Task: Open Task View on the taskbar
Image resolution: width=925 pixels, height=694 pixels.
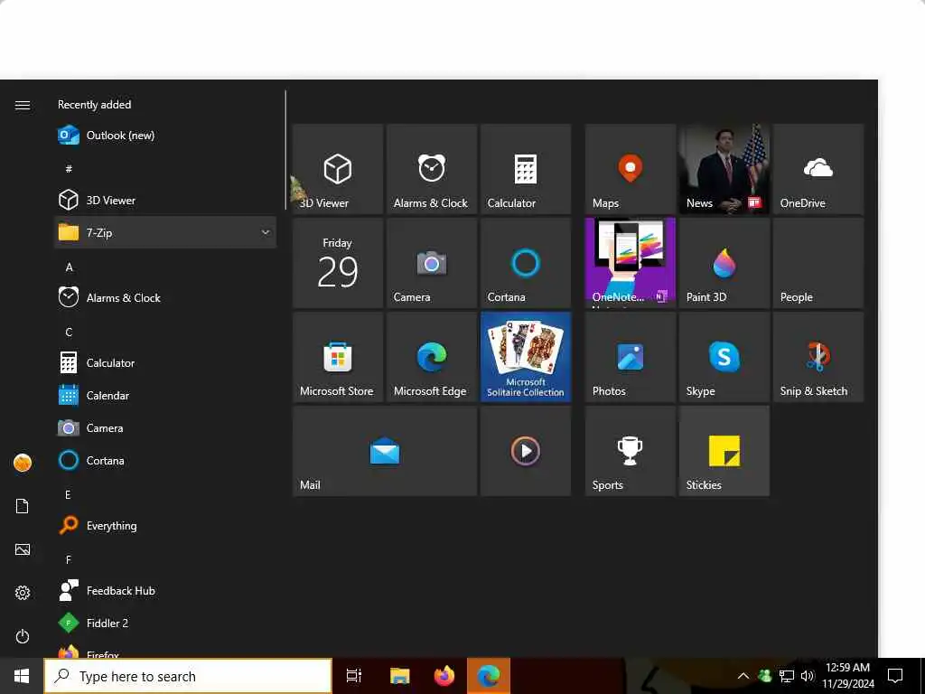Action: click(353, 676)
